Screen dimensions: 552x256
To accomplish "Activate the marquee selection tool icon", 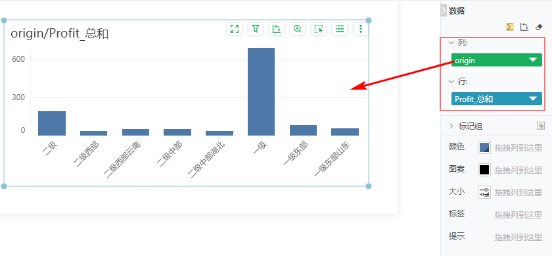I will (319, 29).
